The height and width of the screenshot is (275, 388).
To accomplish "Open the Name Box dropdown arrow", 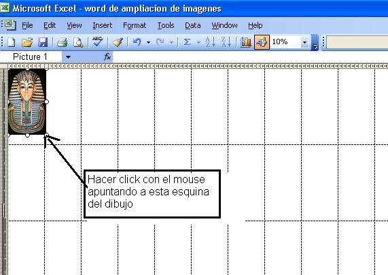I will [68, 57].
